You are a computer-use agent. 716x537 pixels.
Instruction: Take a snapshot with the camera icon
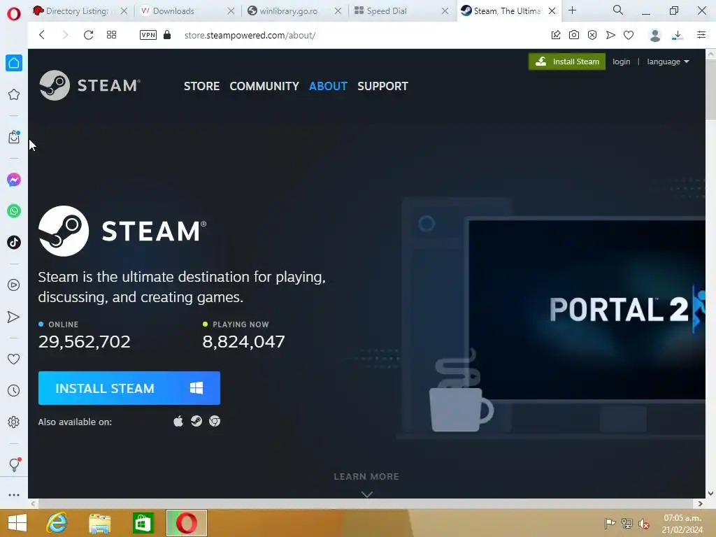pos(574,35)
